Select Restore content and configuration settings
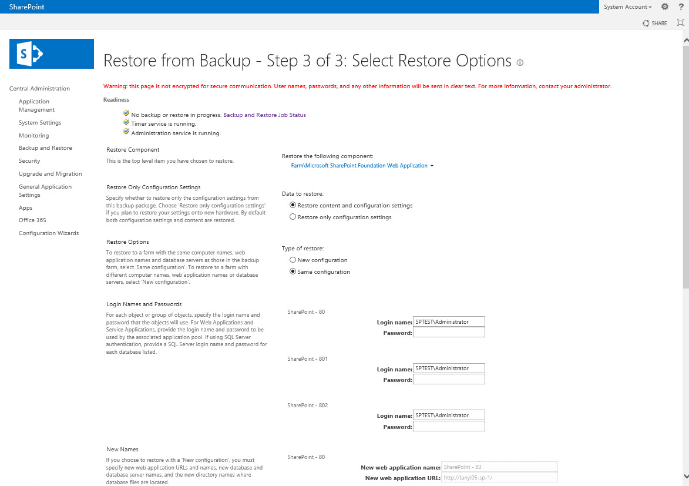Screen dimensions: 689x486 click(293, 205)
